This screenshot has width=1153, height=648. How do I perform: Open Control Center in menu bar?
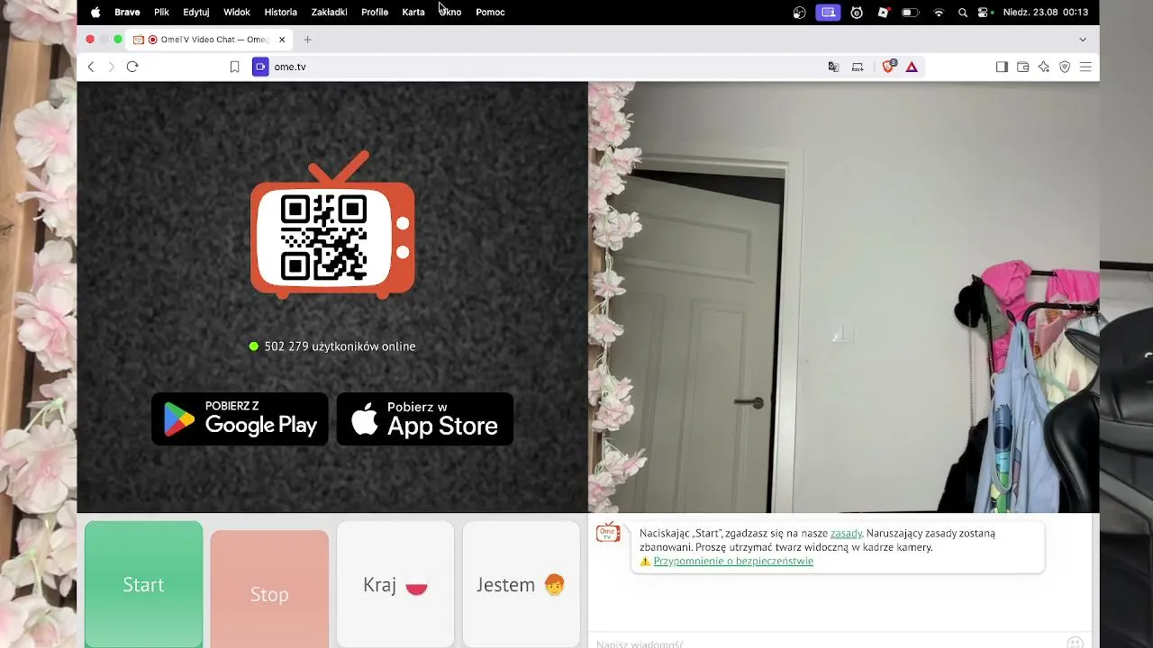tap(985, 13)
